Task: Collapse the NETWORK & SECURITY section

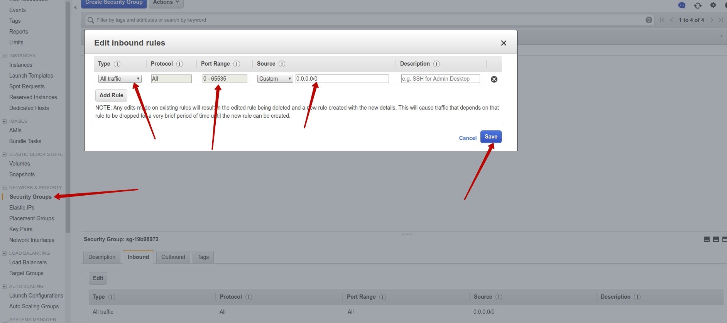Action: coord(4,188)
